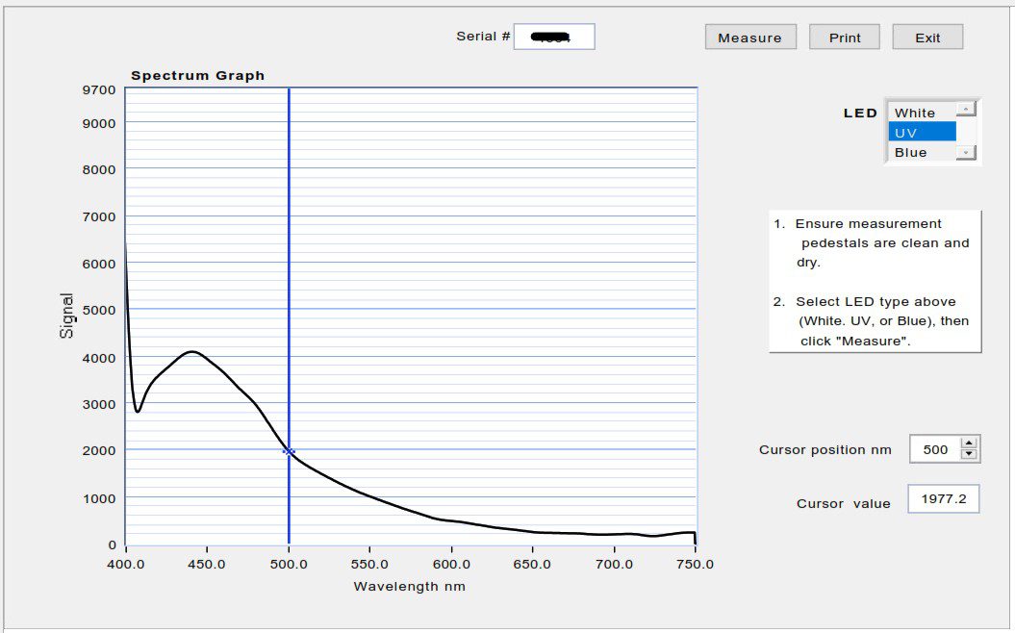Click the Wavelength nm axis label
This screenshot has width=1015, height=633.
click(x=408, y=587)
